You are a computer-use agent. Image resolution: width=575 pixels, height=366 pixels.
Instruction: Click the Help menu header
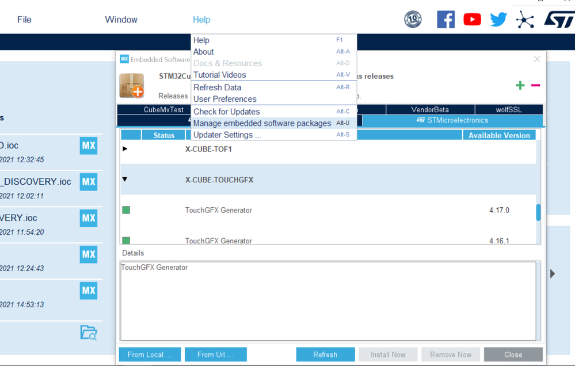tap(201, 20)
